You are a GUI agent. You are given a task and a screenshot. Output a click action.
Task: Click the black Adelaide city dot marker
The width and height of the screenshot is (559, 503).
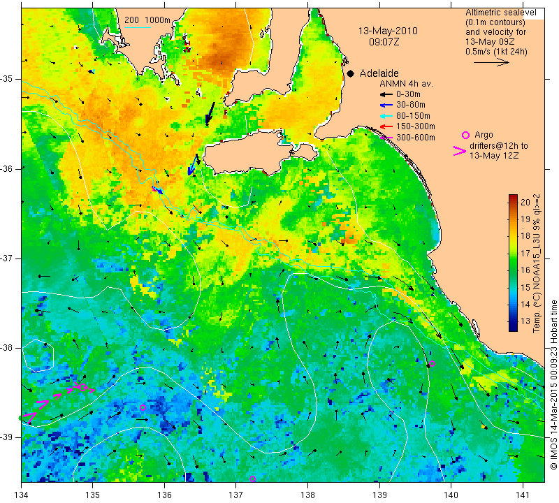coord(351,74)
